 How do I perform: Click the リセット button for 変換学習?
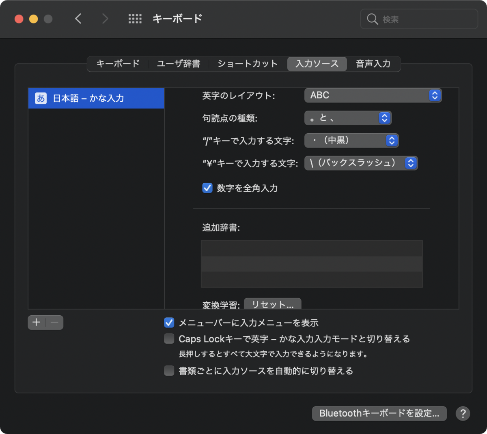[272, 304]
